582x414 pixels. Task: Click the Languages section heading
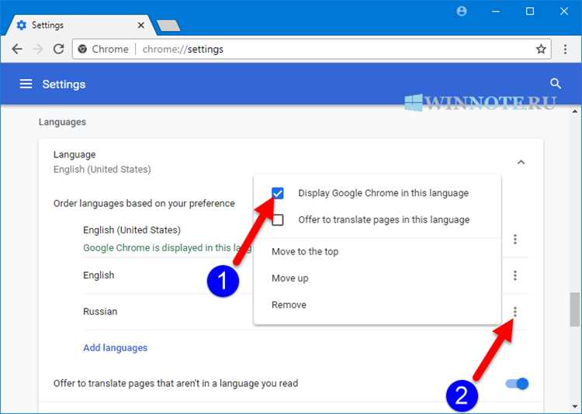[62, 122]
